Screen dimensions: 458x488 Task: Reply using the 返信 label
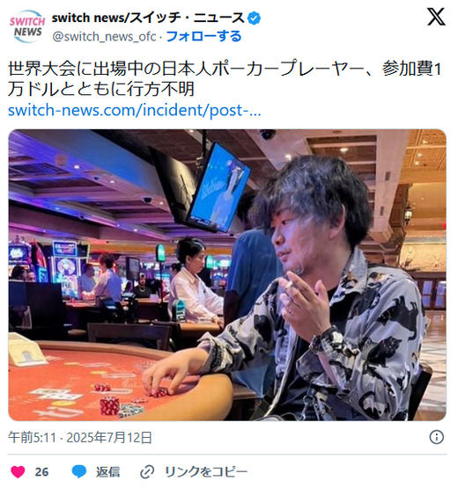(107, 472)
